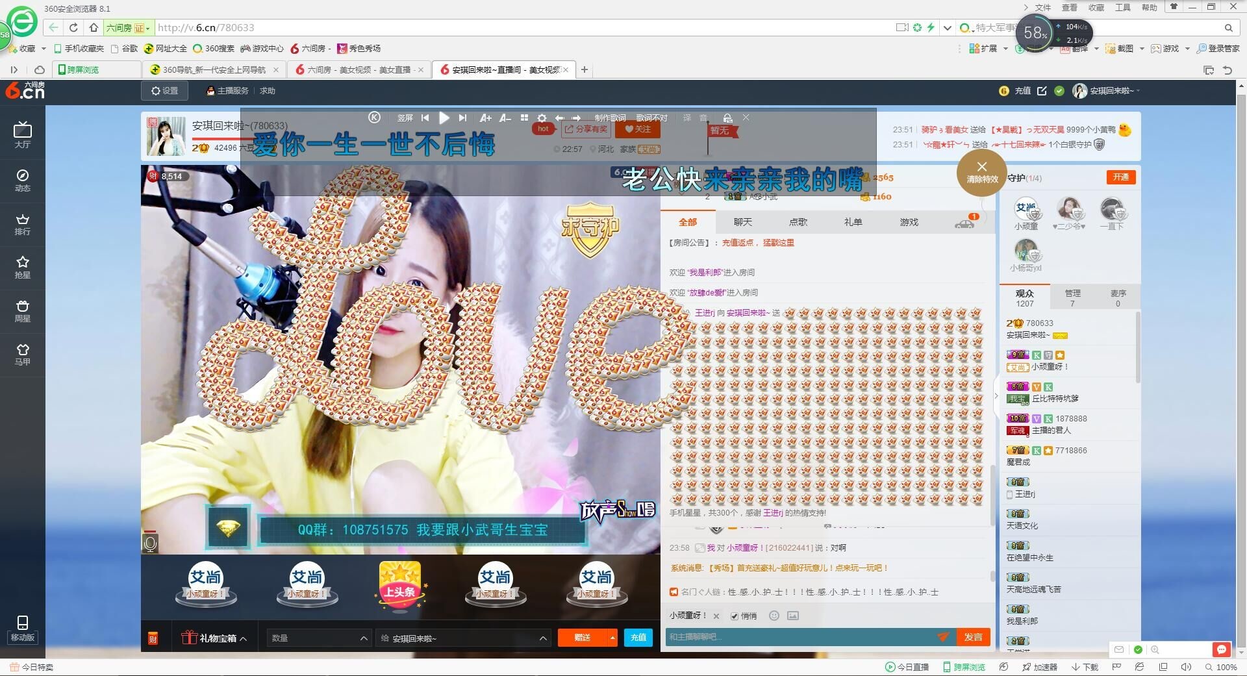Increase lyrics font size with A+
Image resolution: width=1247 pixels, height=676 pixels.
485,118
